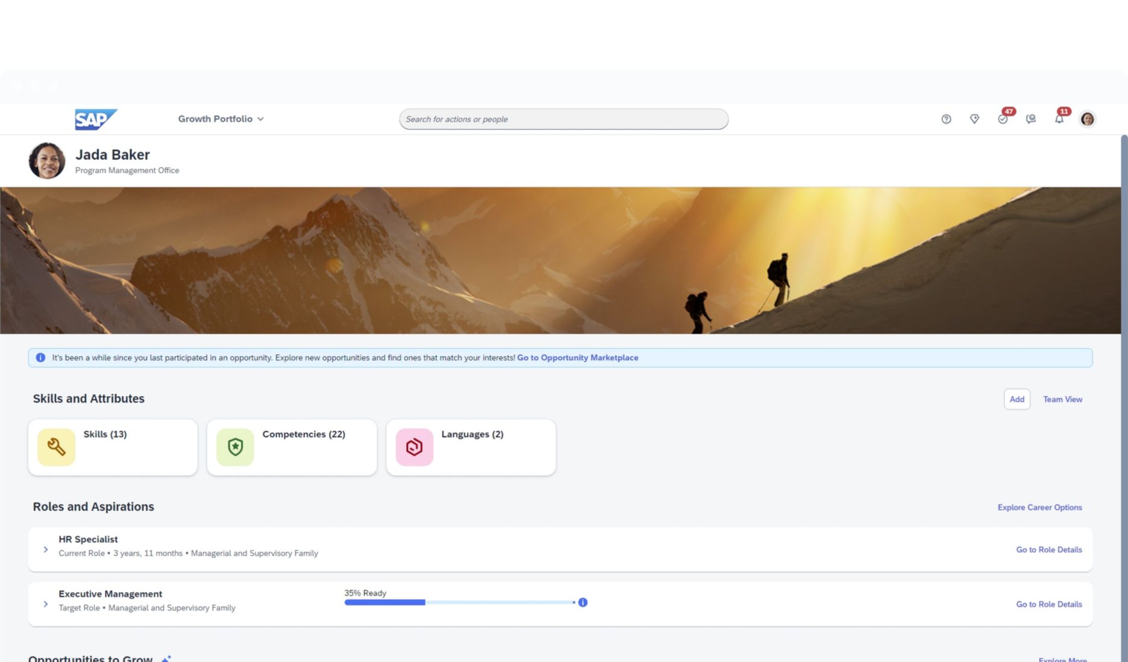
Task: Open the AI assistant chat icon
Action: (x=1031, y=119)
